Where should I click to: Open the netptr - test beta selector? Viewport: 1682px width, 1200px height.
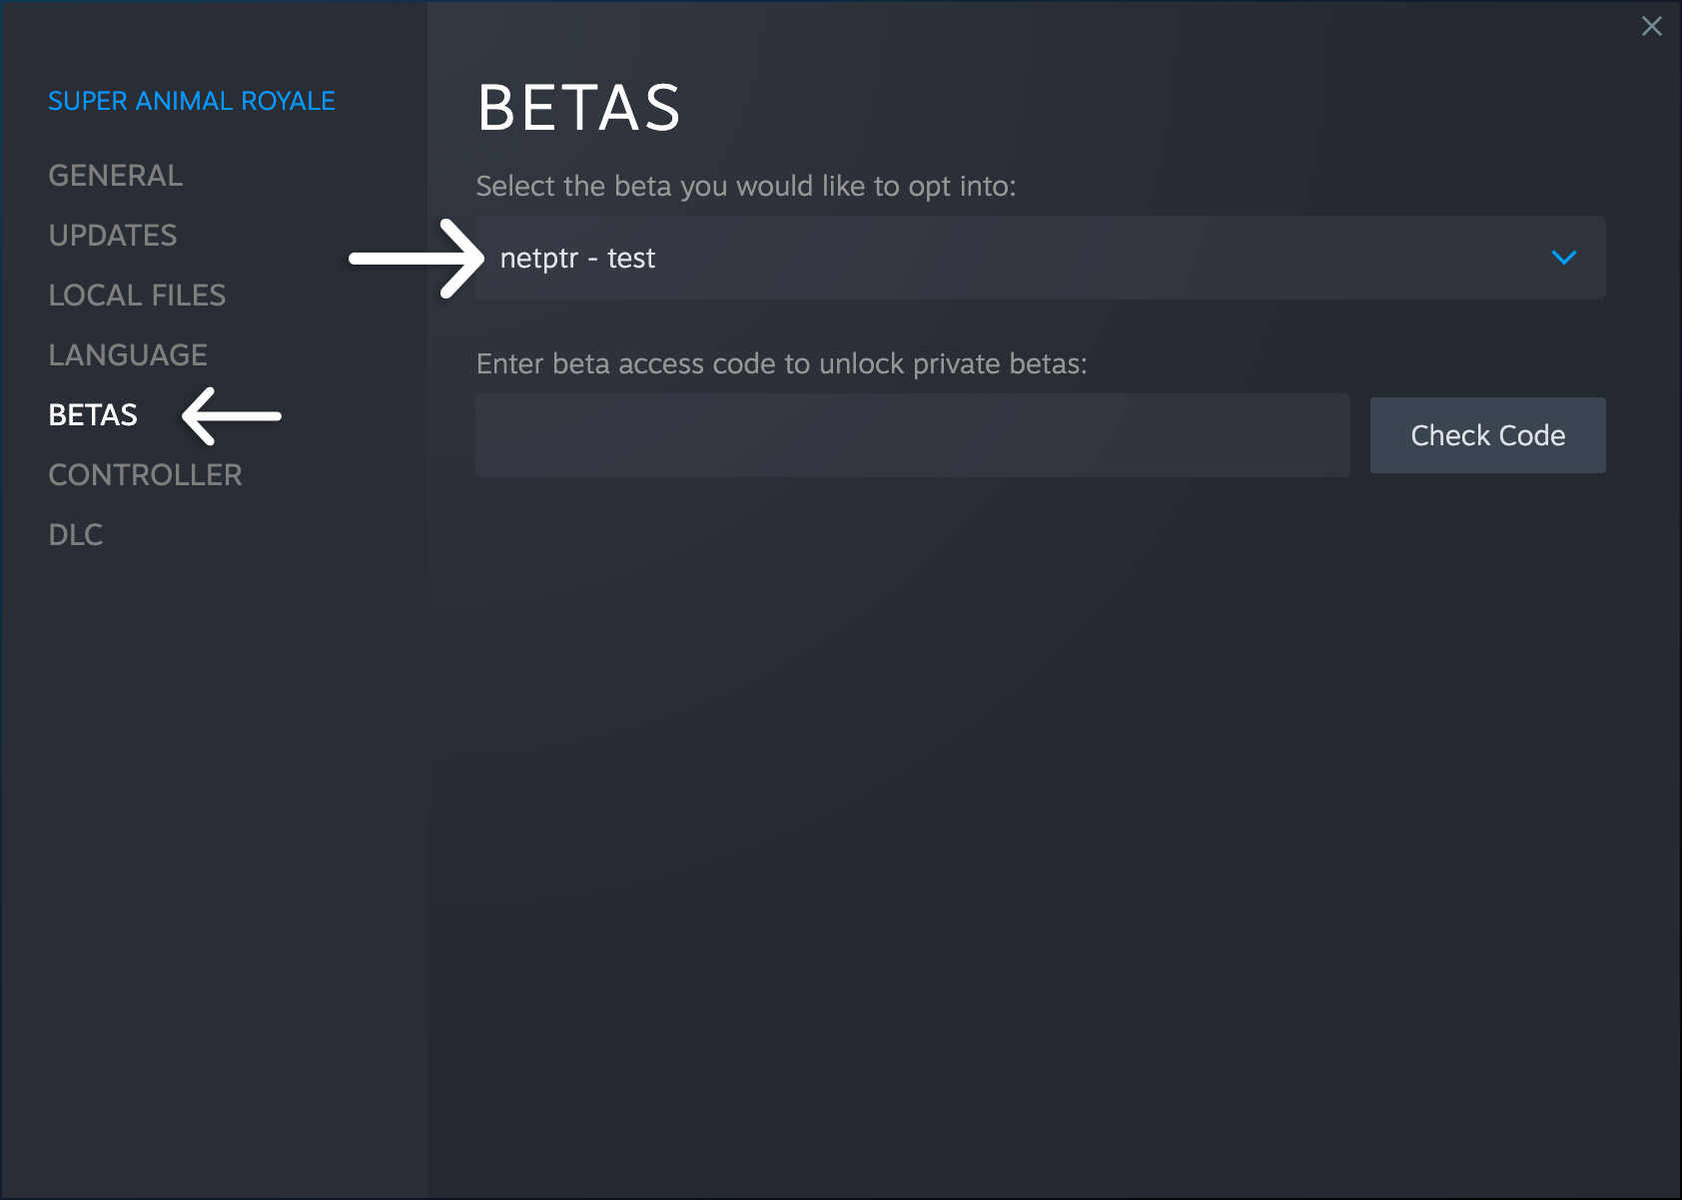(x=1041, y=258)
